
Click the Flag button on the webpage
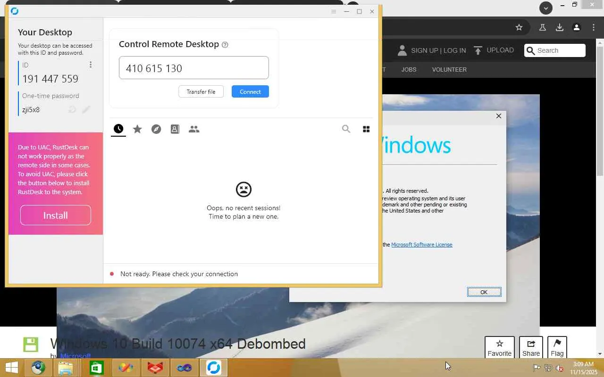pyautogui.click(x=557, y=347)
